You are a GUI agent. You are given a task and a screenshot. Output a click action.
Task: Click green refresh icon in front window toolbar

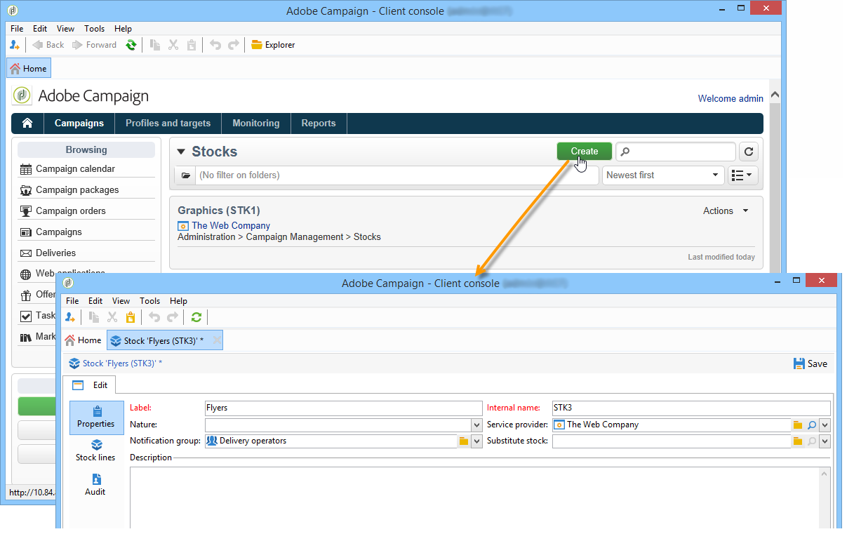(x=196, y=317)
